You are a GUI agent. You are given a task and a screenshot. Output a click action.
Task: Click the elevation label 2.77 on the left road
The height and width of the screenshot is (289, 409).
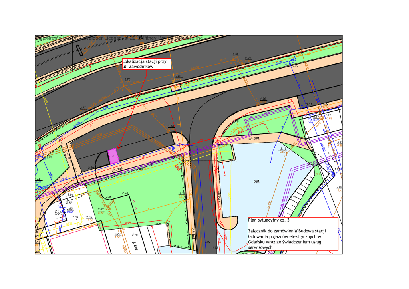pyautogui.click(x=83, y=108)
